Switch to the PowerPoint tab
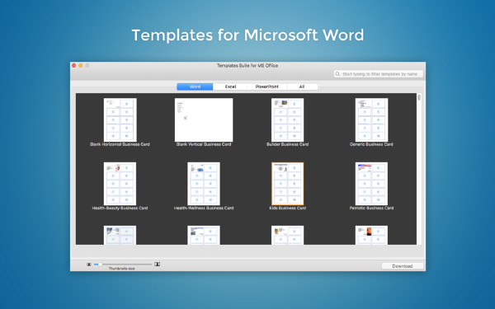The height and width of the screenshot is (309, 495). 266,87
